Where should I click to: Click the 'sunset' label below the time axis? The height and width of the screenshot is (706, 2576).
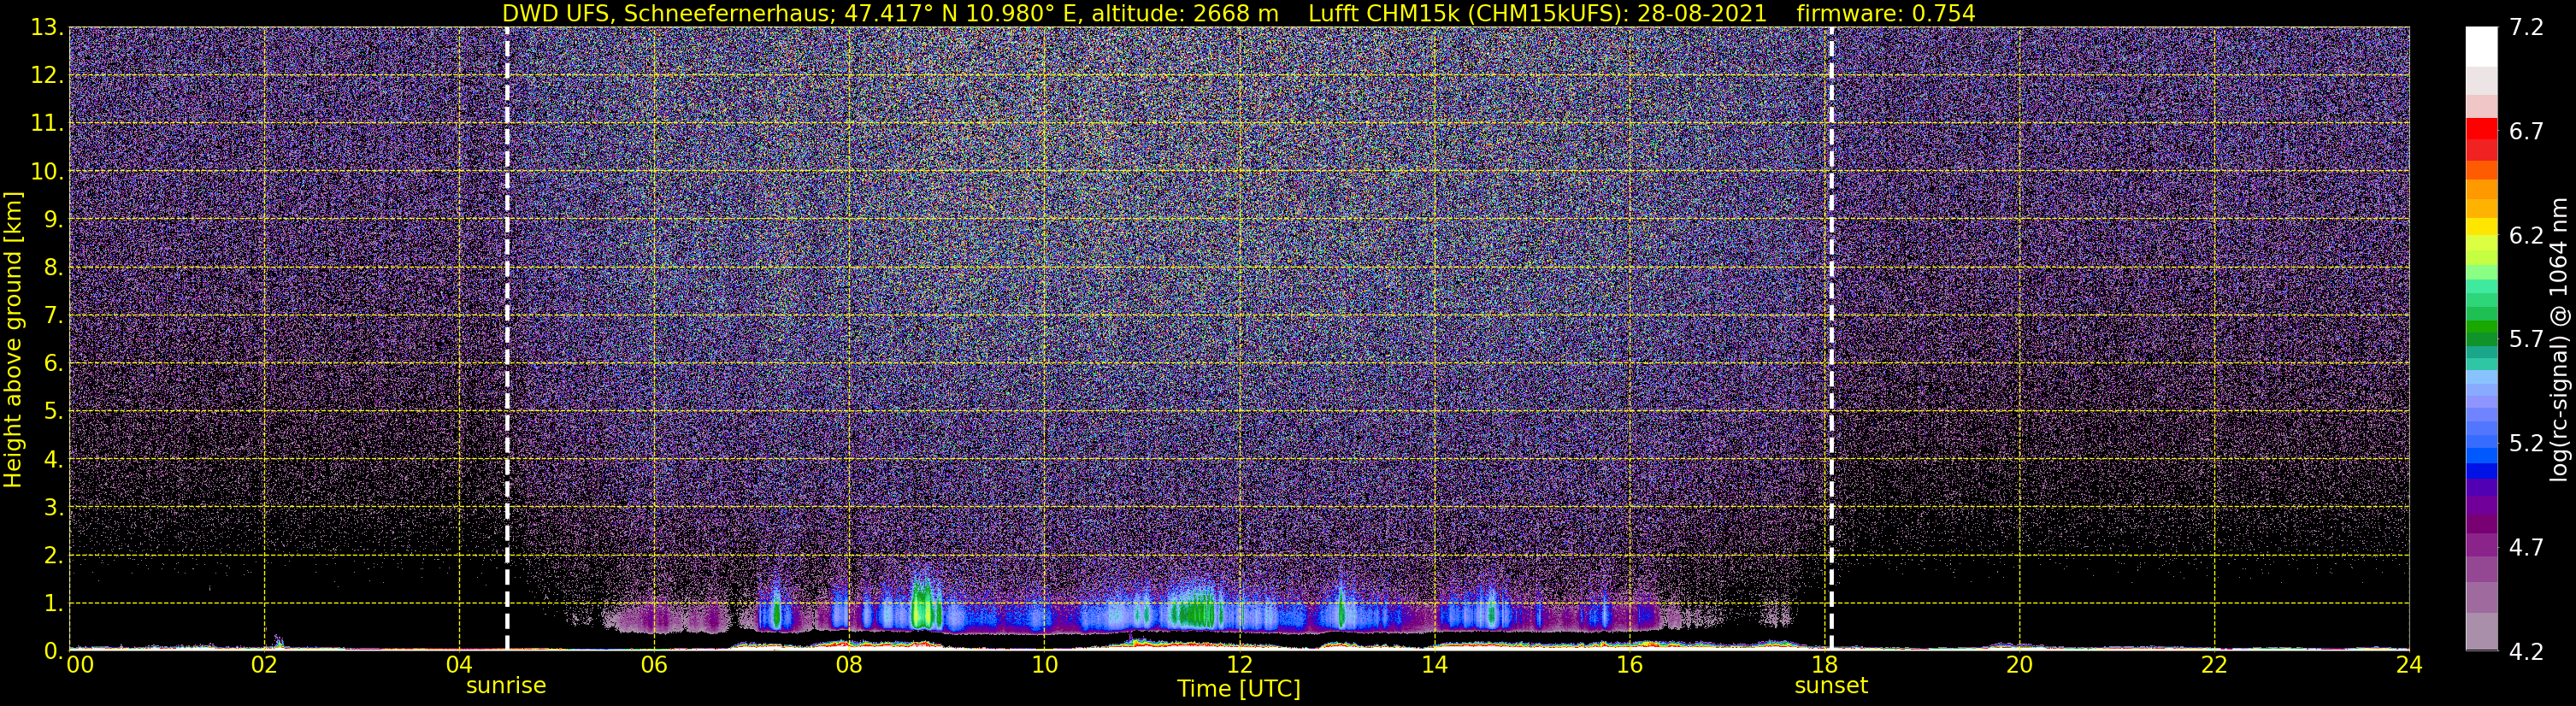point(1831,686)
